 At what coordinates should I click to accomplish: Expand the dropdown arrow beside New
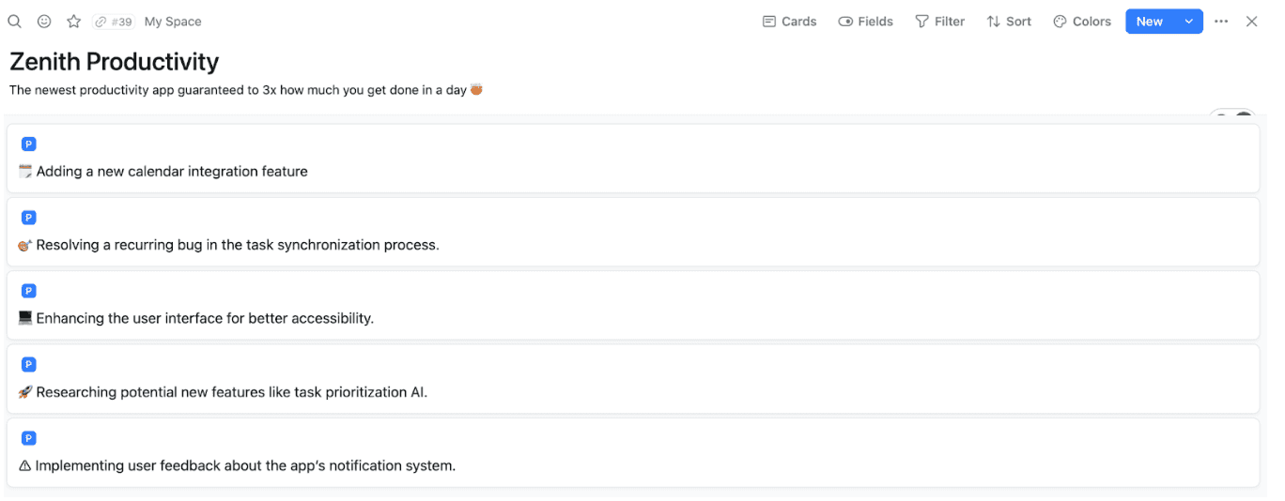pos(1189,22)
